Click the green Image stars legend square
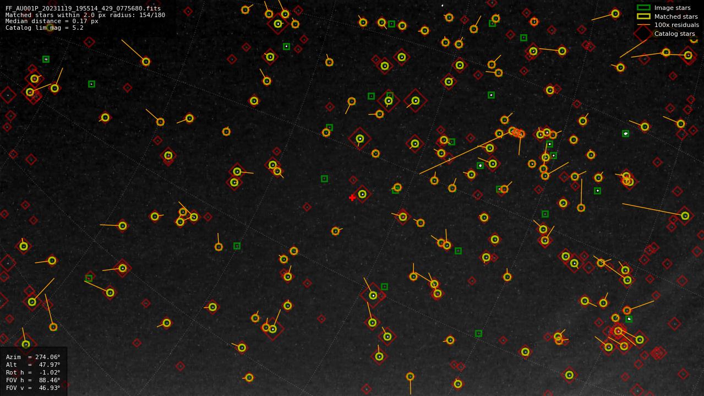The image size is (704, 396). pos(643,8)
